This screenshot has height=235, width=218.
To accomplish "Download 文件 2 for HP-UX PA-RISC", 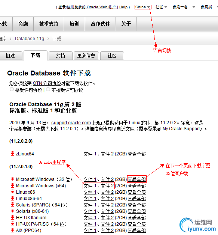I will point(107,224).
